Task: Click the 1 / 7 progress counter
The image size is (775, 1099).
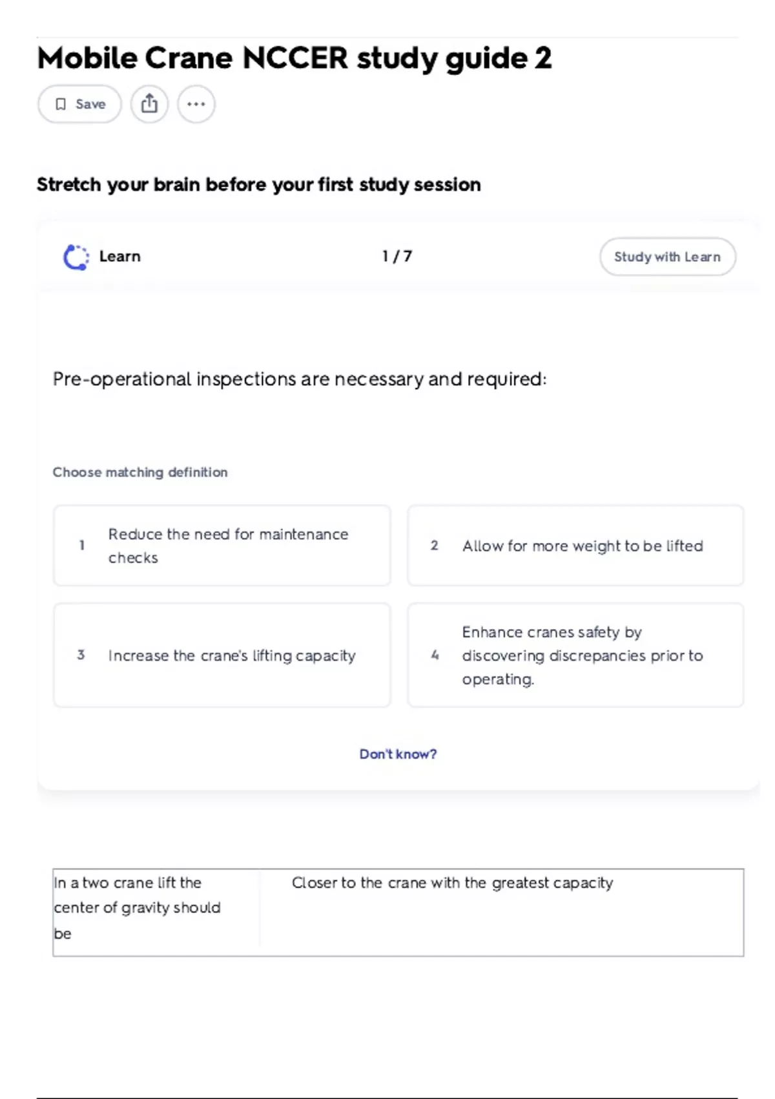Action: 397,257
